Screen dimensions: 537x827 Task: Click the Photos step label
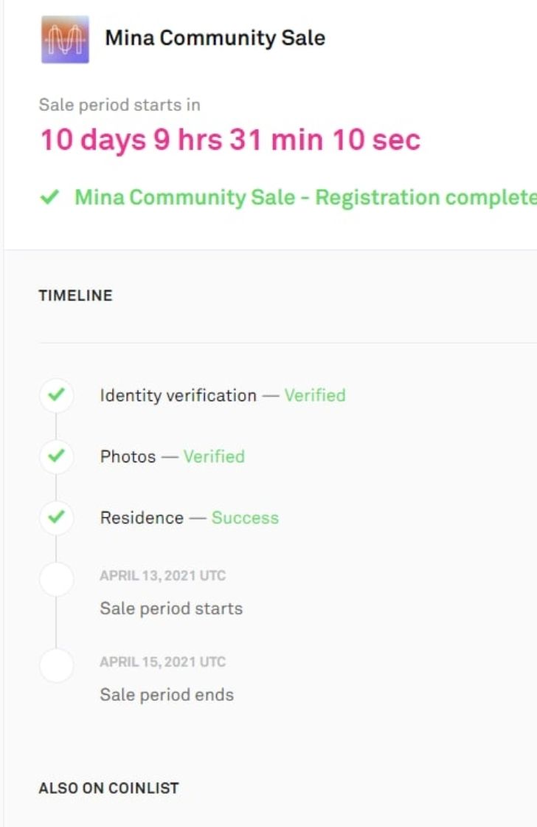[128, 456]
